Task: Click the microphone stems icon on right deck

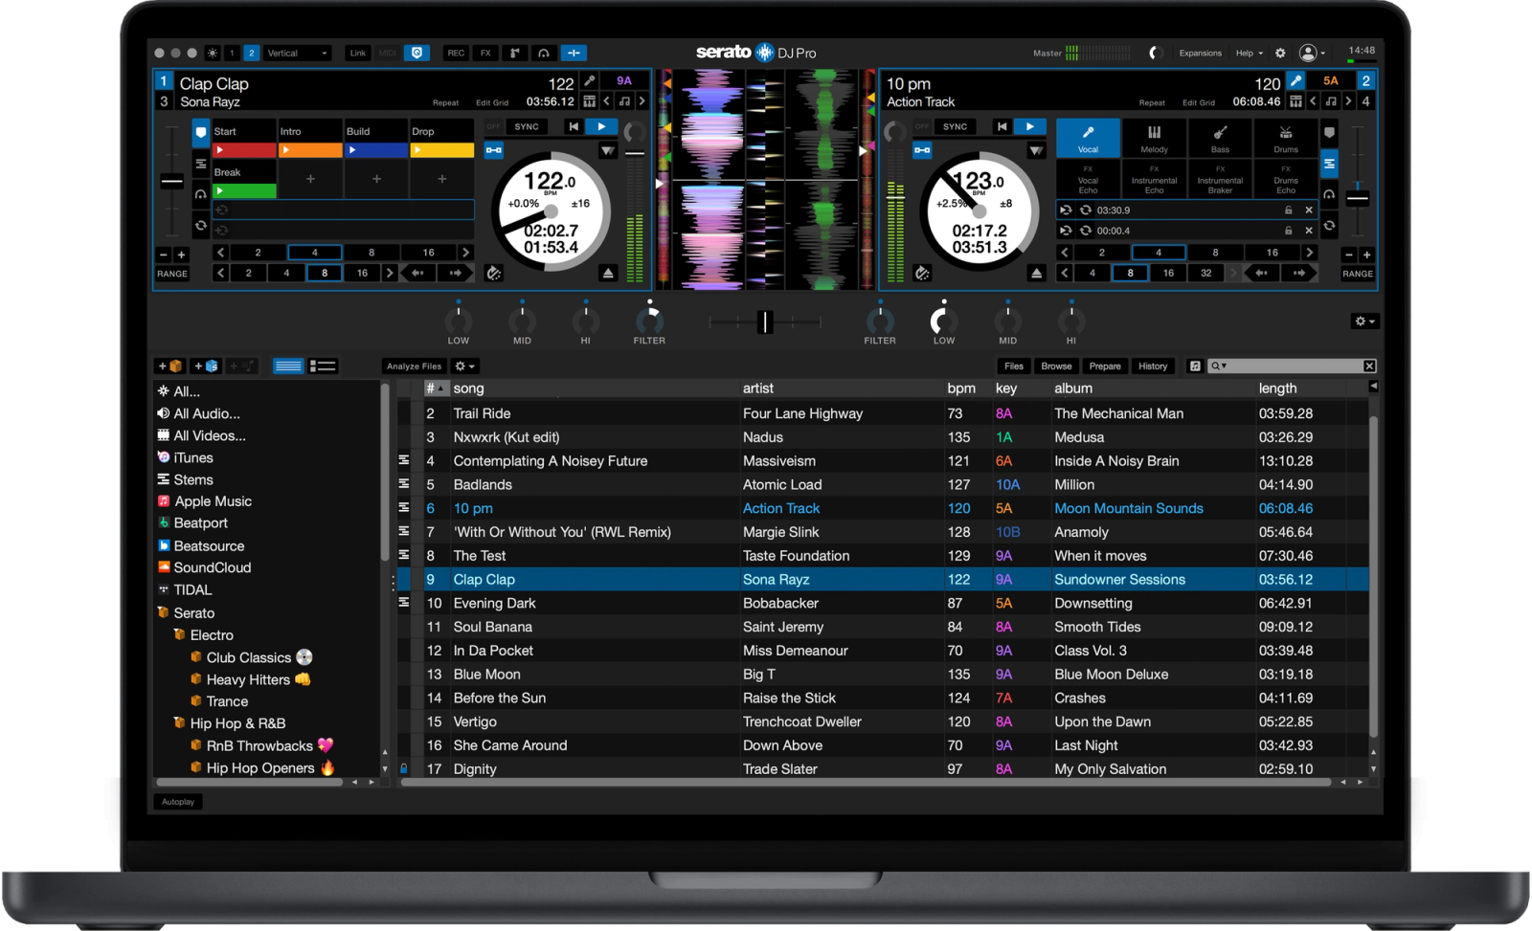Action: (1295, 81)
